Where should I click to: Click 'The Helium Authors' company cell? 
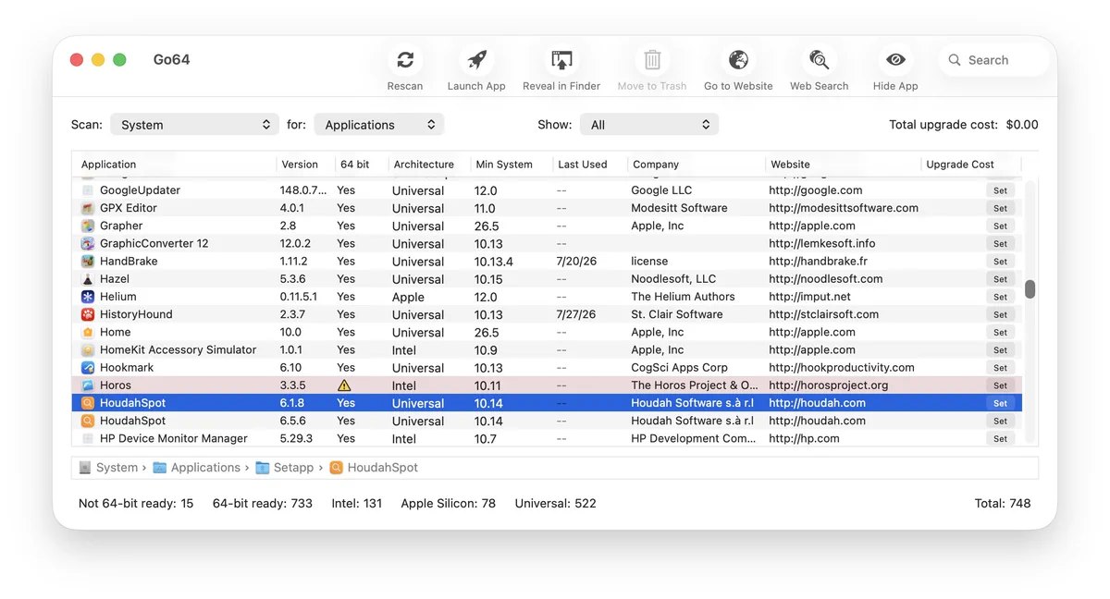(683, 297)
